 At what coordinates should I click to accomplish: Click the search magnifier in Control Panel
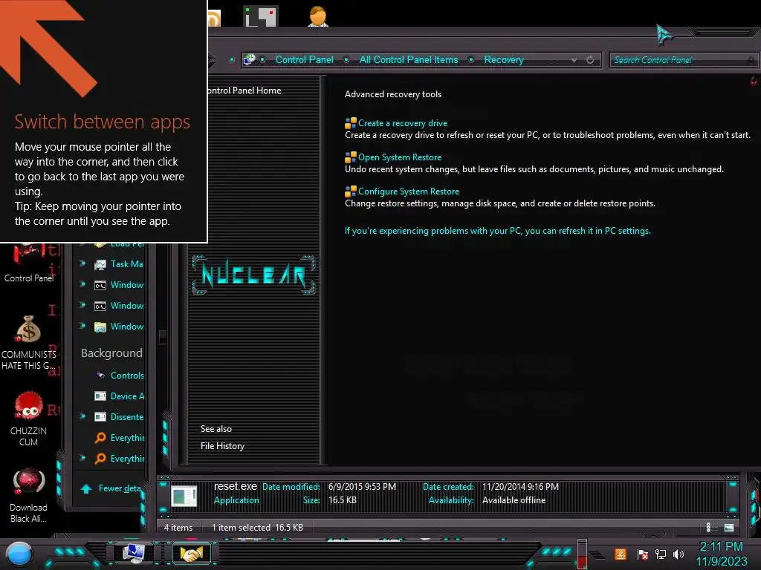(751, 60)
